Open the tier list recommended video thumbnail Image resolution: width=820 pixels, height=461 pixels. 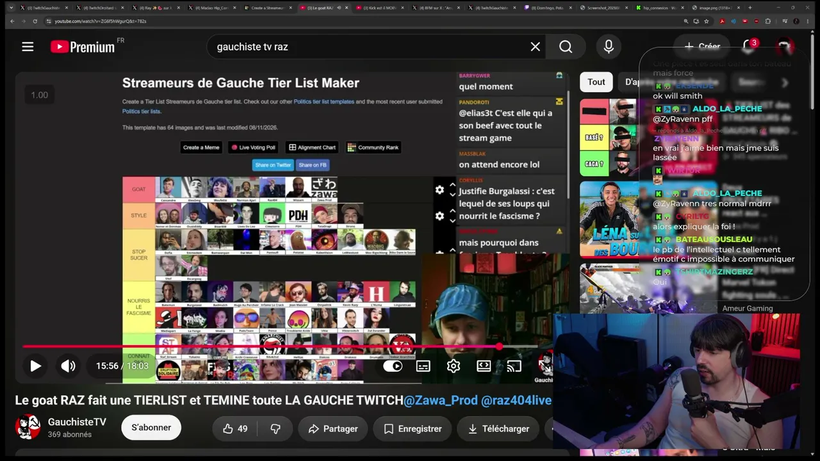[610, 138]
